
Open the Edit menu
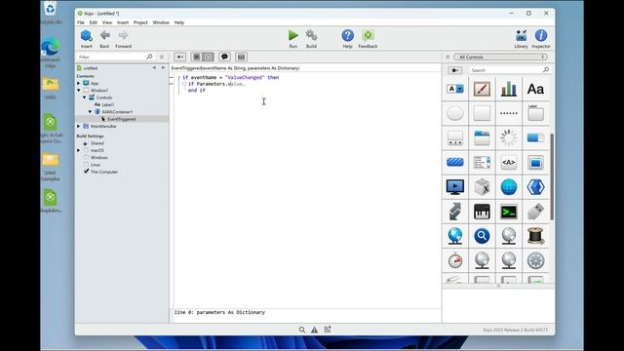pos(94,22)
